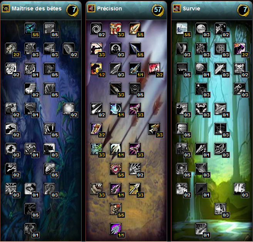Click the golden rifle scope talent at 3/3

(154, 129)
